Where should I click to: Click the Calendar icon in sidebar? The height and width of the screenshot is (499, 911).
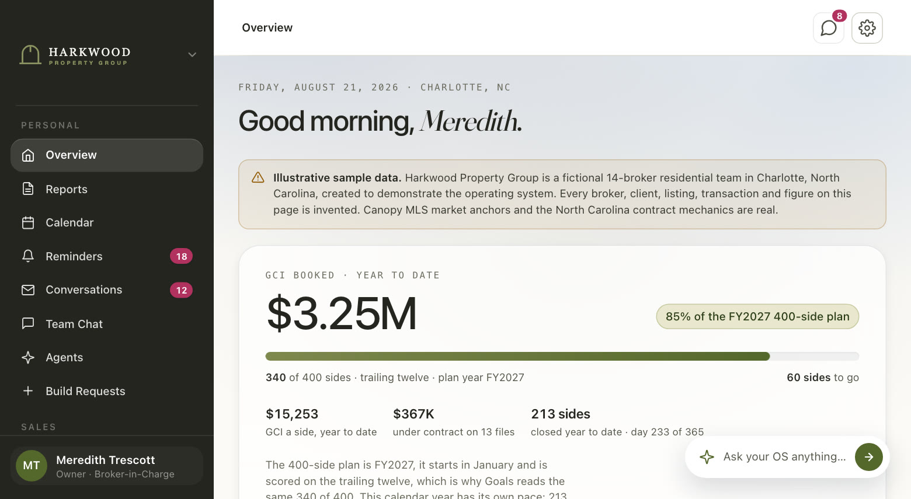(28, 222)
